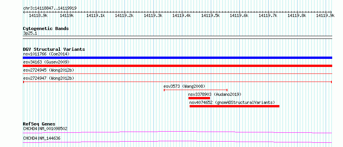Select the thick red esv34163 variant bar

point(177,66)
